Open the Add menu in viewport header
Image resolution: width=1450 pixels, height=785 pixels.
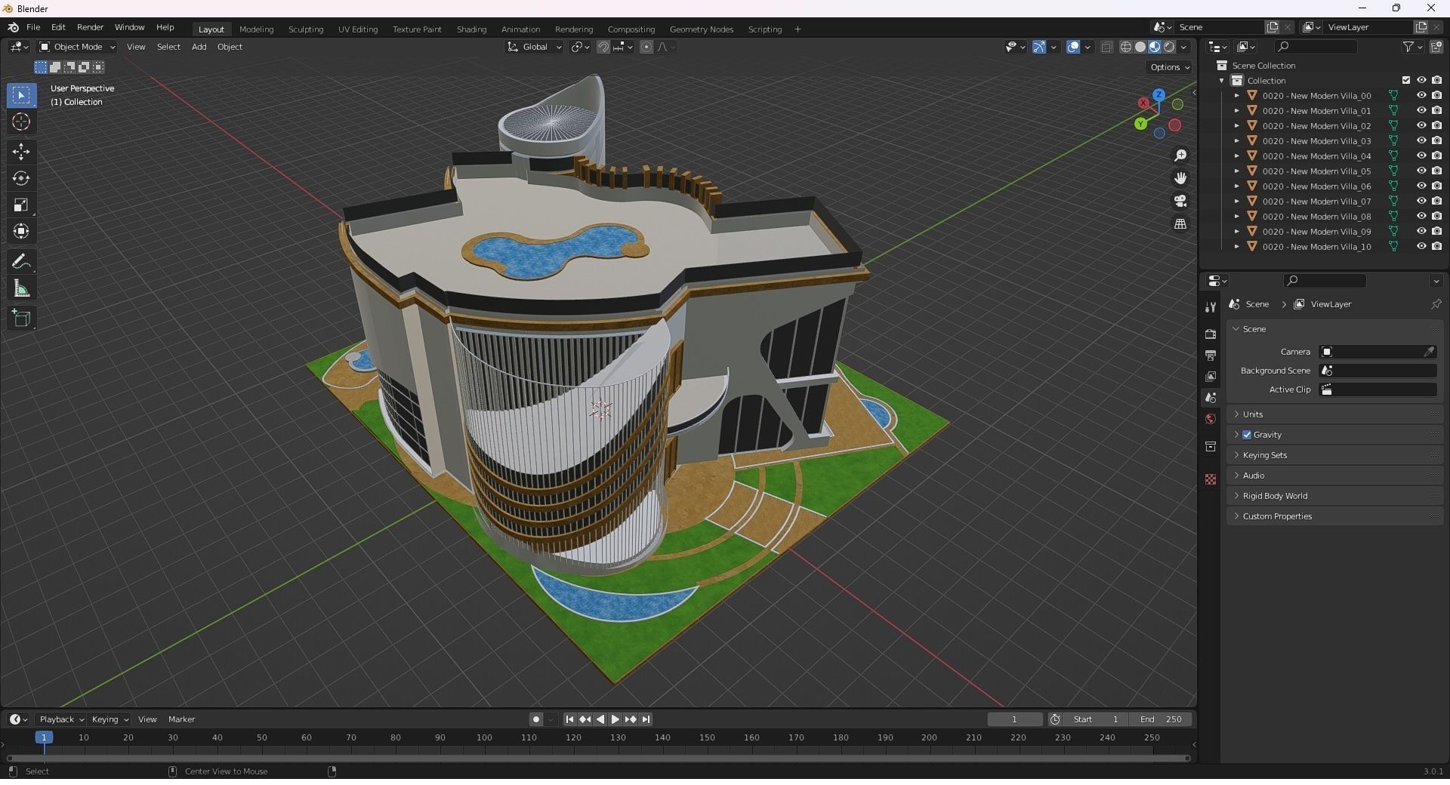tap(199, 47)
